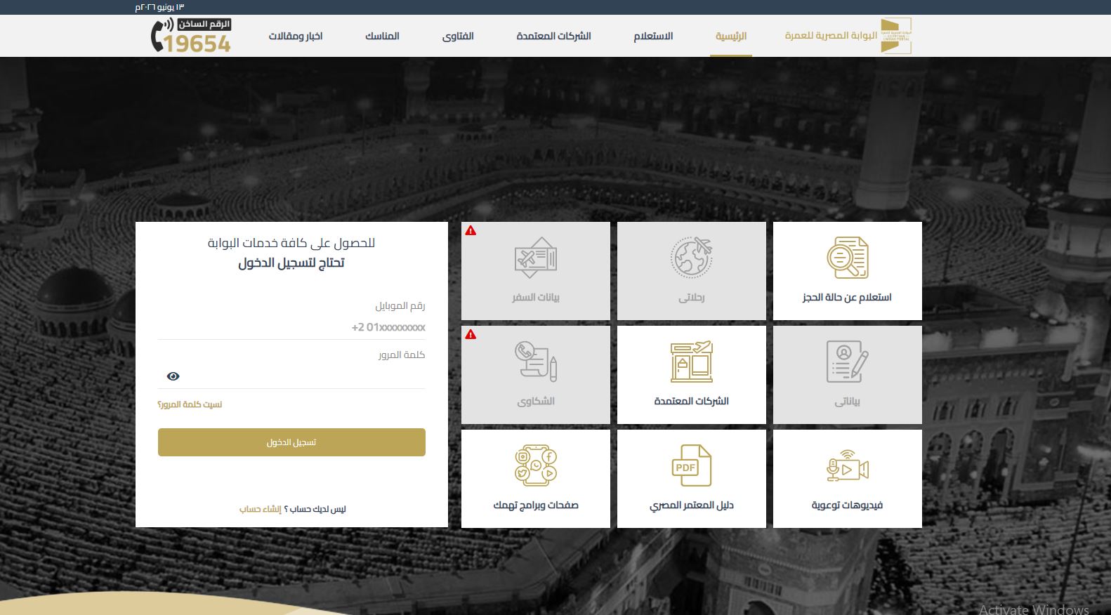Click the red warning icon on الشكاوى
The width and height of the screenshot is (1111, 615).
(471, 334)
